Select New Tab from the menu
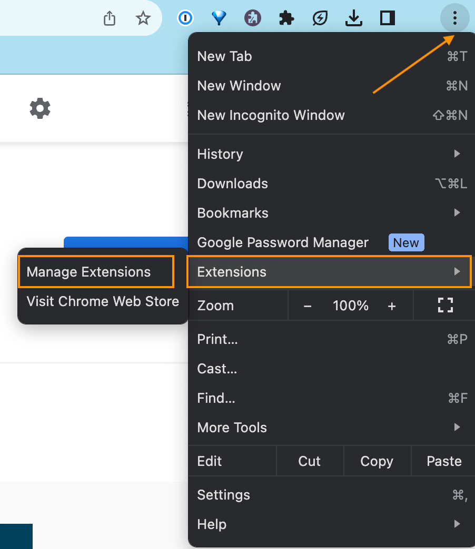The height and width of the screenshot is (549, 475). (332, 56)
